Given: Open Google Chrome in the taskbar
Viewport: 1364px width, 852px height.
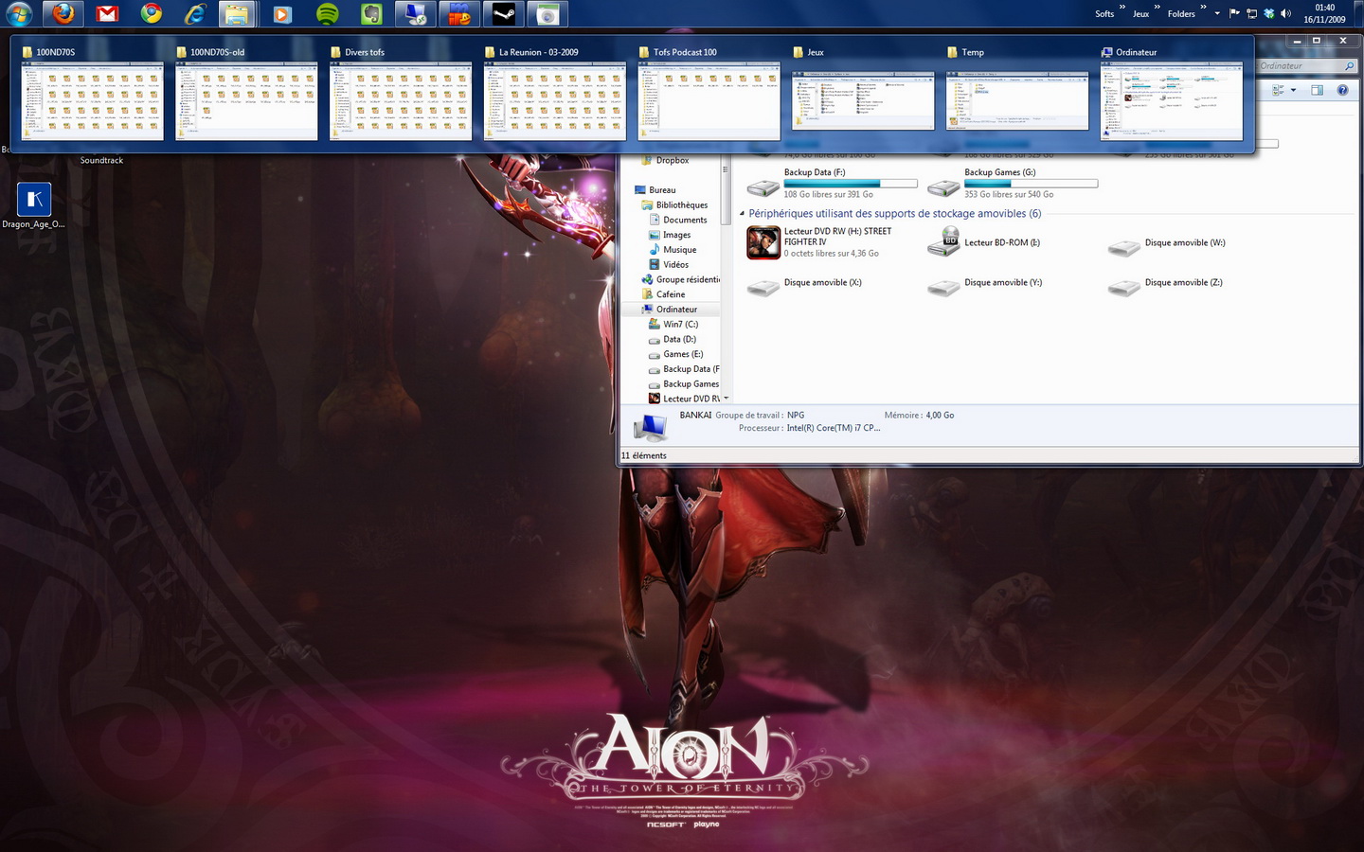Looking at the screenshot, I should [x=152, y=14].
